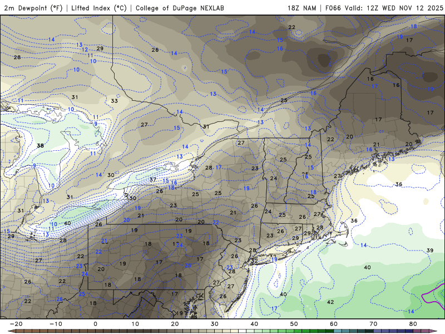Click the "Lifted Index (°C)" title text

pyautogui.click(x=99, y=8)
